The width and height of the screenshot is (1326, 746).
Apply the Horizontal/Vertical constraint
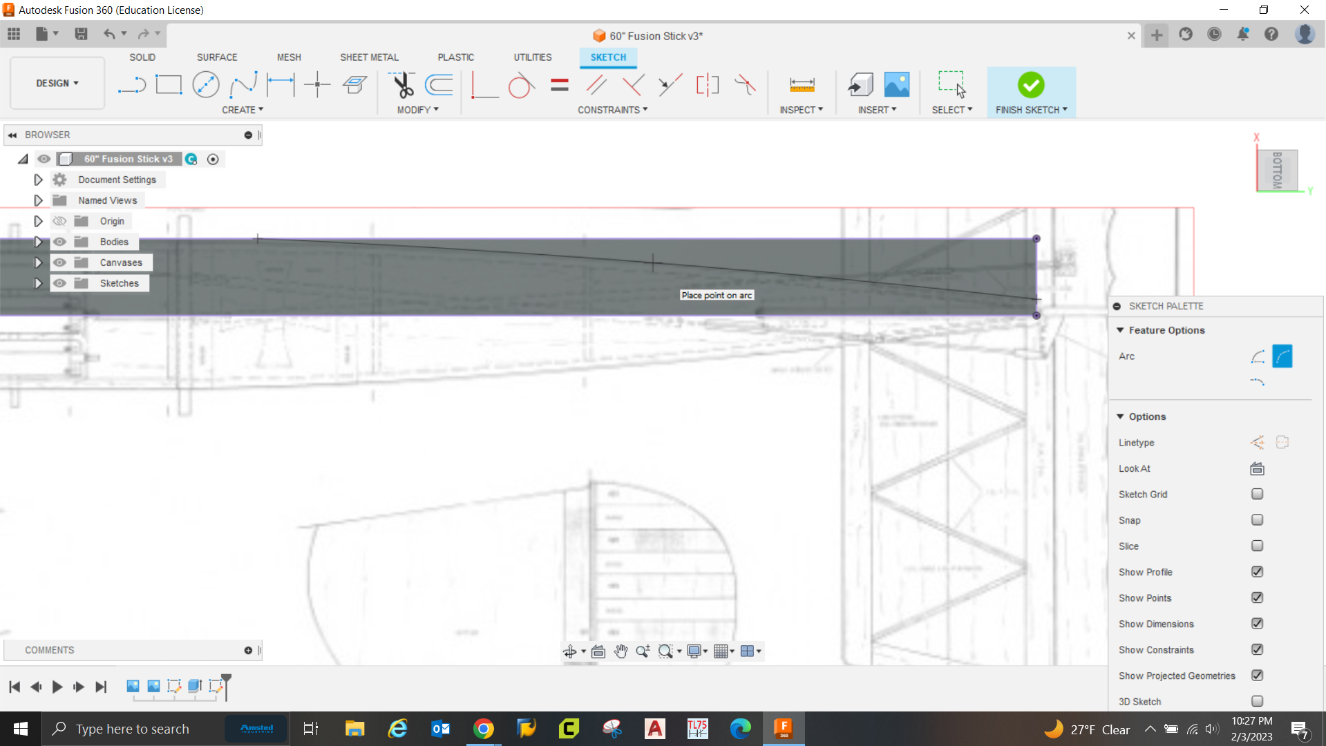tap(484, 85)
